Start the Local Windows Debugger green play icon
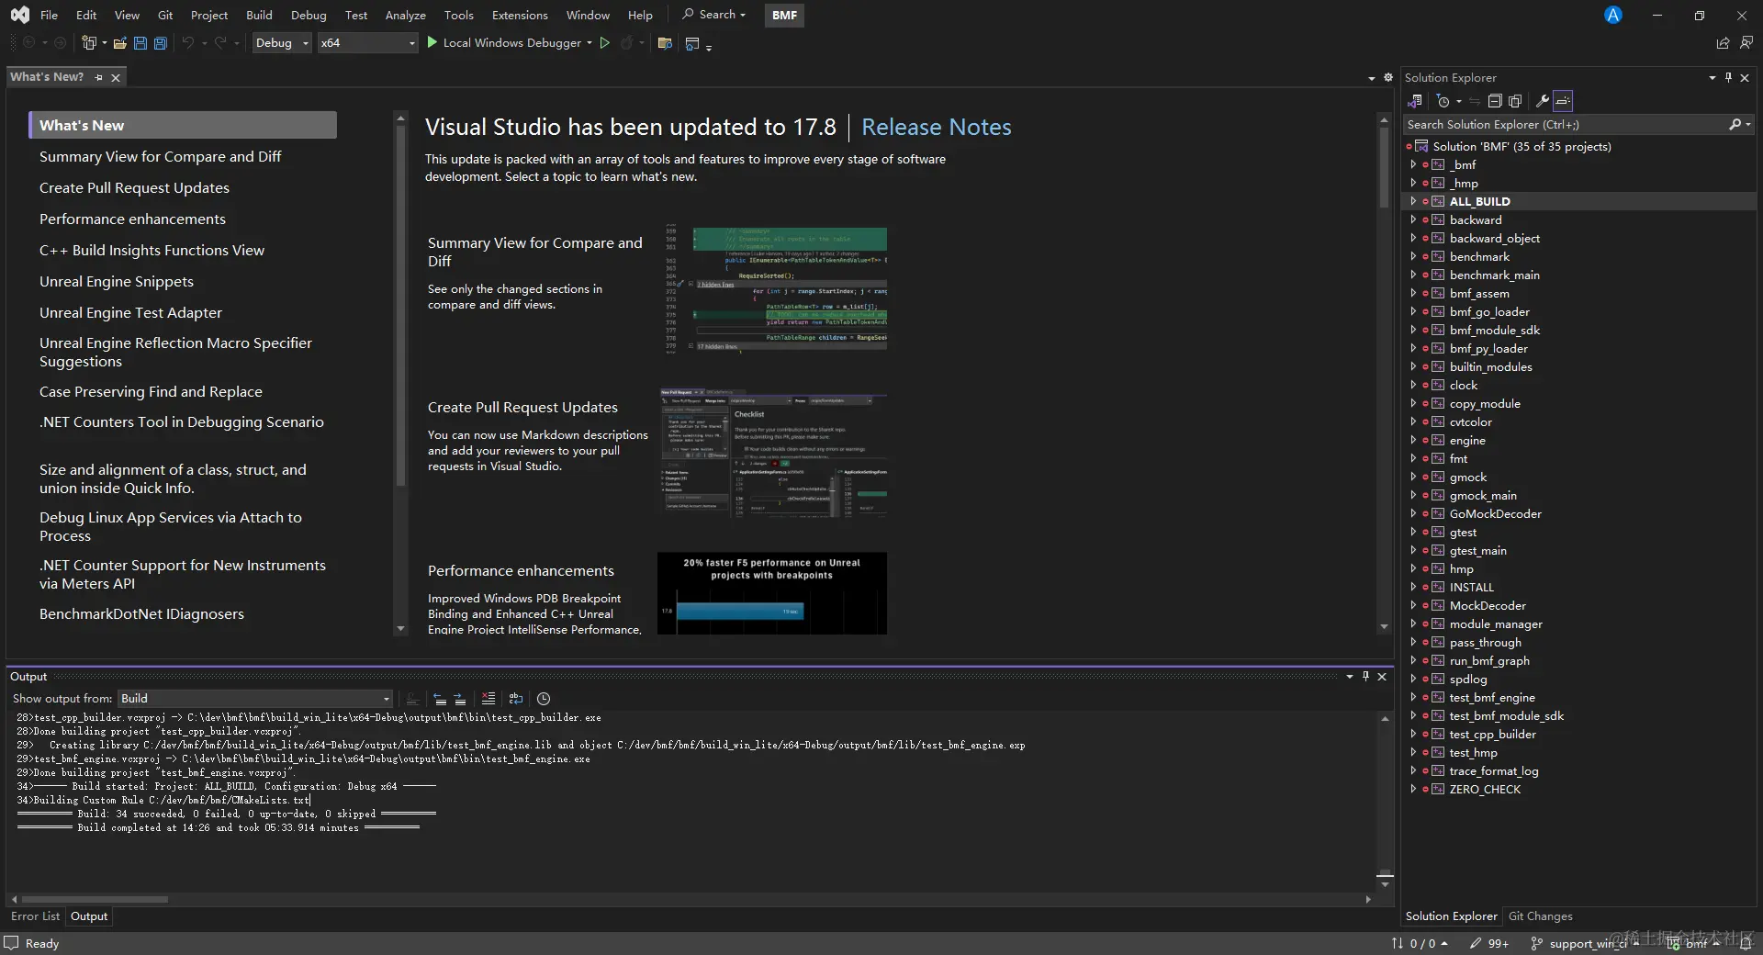 [432, 42]
